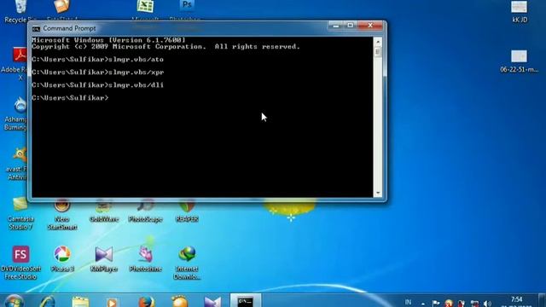Select the Internet Download Manager desktop icon
546x307 pixels.
(x=187, y=264)
